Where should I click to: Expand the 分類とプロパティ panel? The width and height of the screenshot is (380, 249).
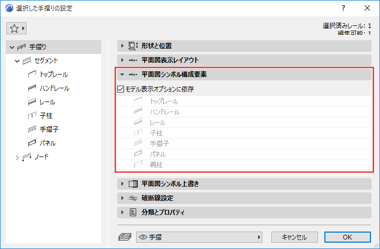122,212
